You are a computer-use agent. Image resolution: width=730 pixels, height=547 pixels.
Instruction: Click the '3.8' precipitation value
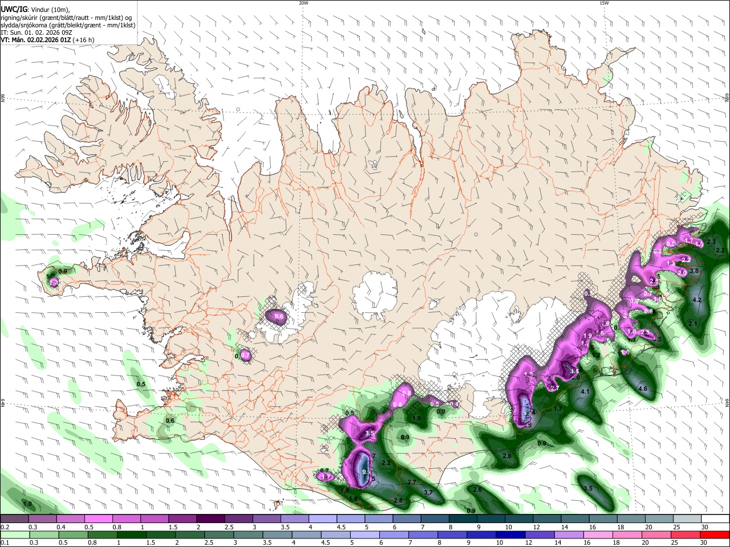coord(694,271)
